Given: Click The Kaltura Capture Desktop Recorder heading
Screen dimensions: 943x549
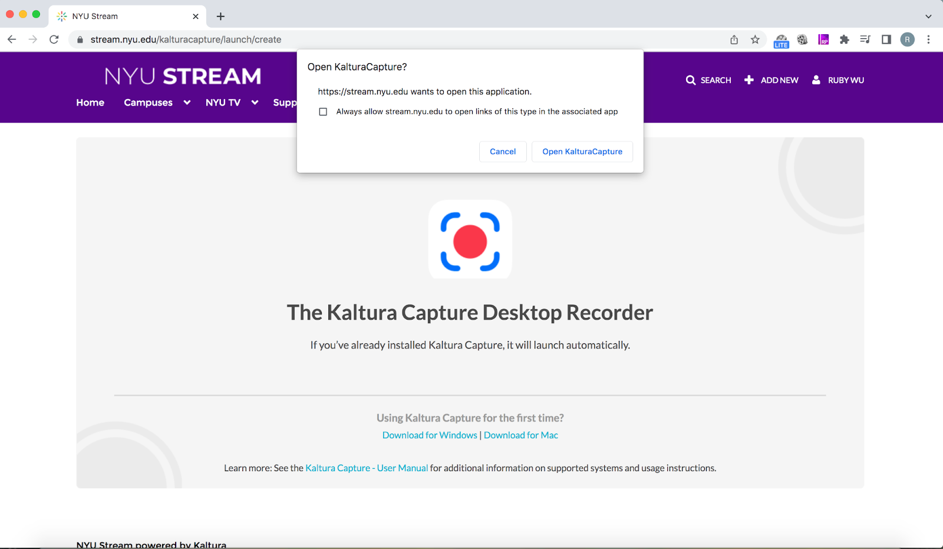Looking at the screenshot, I should click(x=470, y=313).
